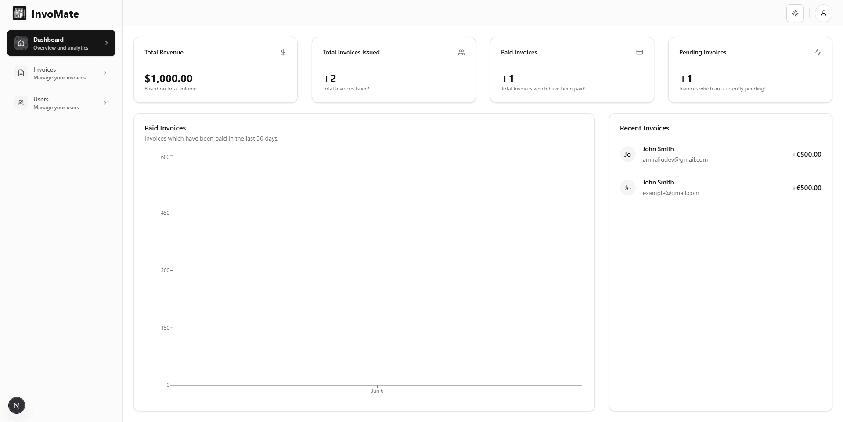This screenshot has height=422, width=843.
Task: Expand the Users sidebar item chevron
Action: click(105, 103)
